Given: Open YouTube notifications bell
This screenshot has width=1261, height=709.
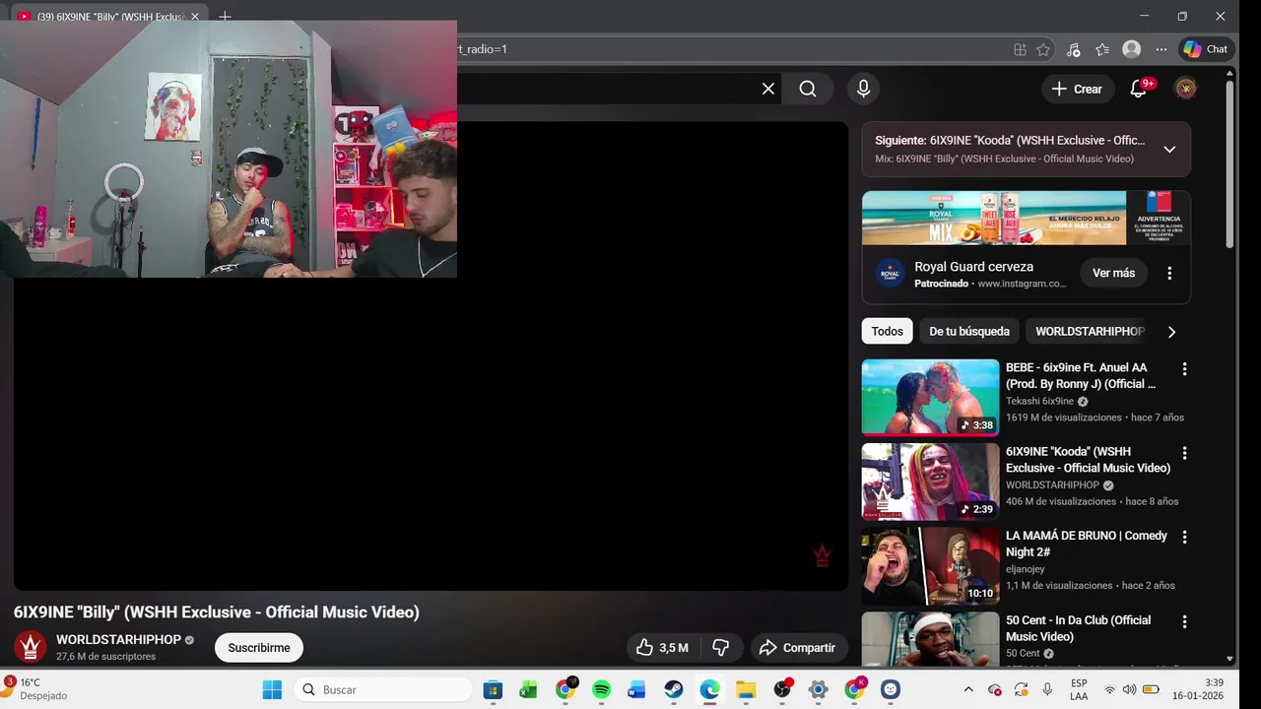Looking at the screenshot, I should 1140,89.
